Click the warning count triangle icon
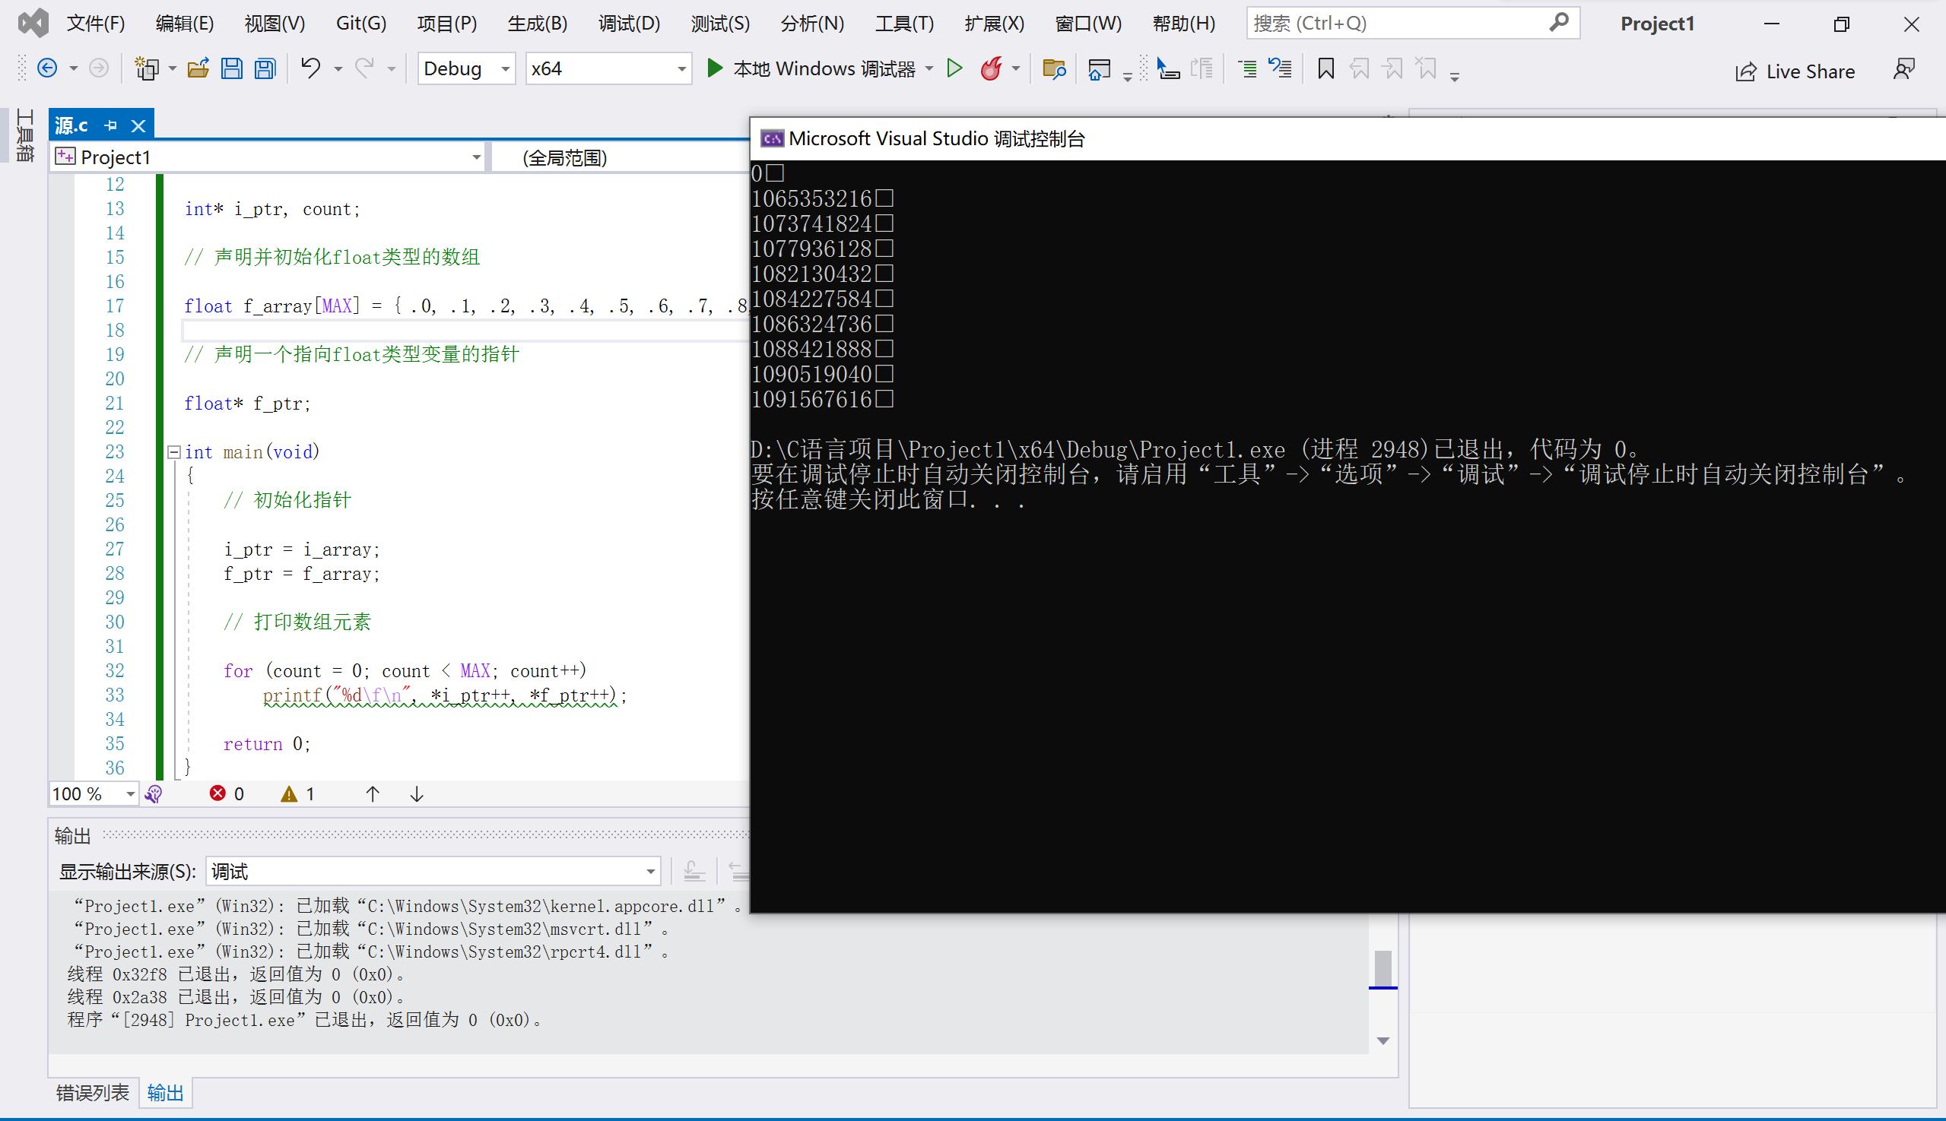The height and width of the screenshot is (1121, 1946). point(289,793)
